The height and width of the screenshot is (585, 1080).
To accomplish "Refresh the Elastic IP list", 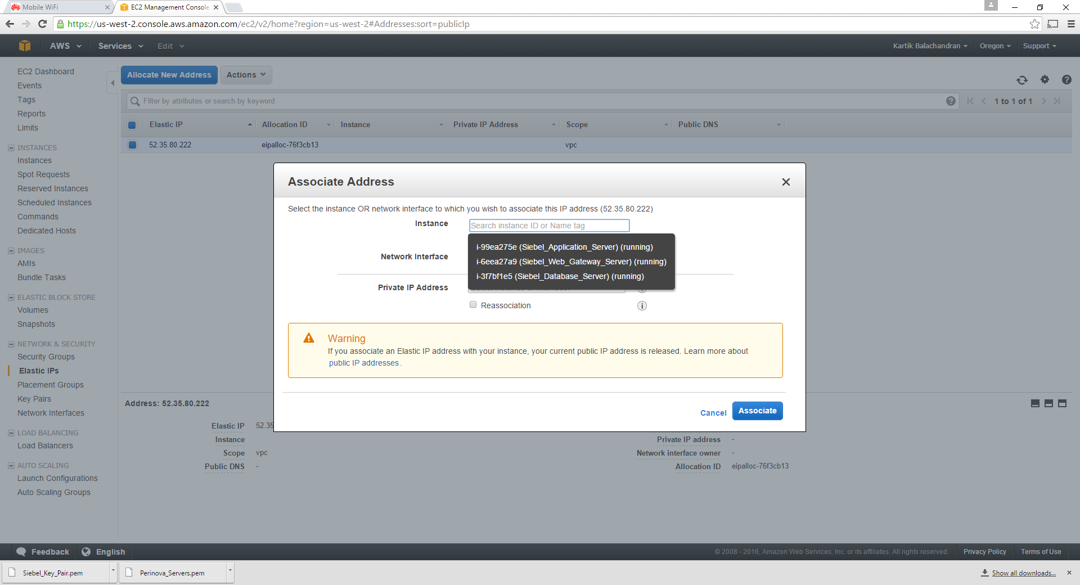I will click(x=1022, y=80).
